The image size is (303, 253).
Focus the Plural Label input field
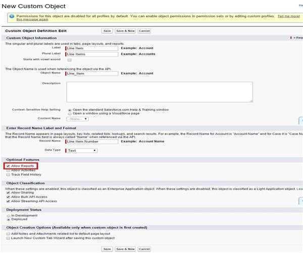click(x=92, y=54)
